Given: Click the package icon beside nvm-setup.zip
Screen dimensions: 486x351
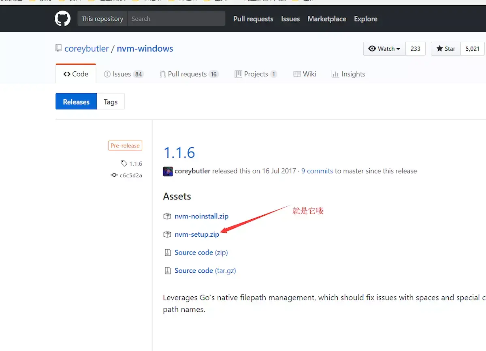Looking at the screenshot, I should [167, 234].
